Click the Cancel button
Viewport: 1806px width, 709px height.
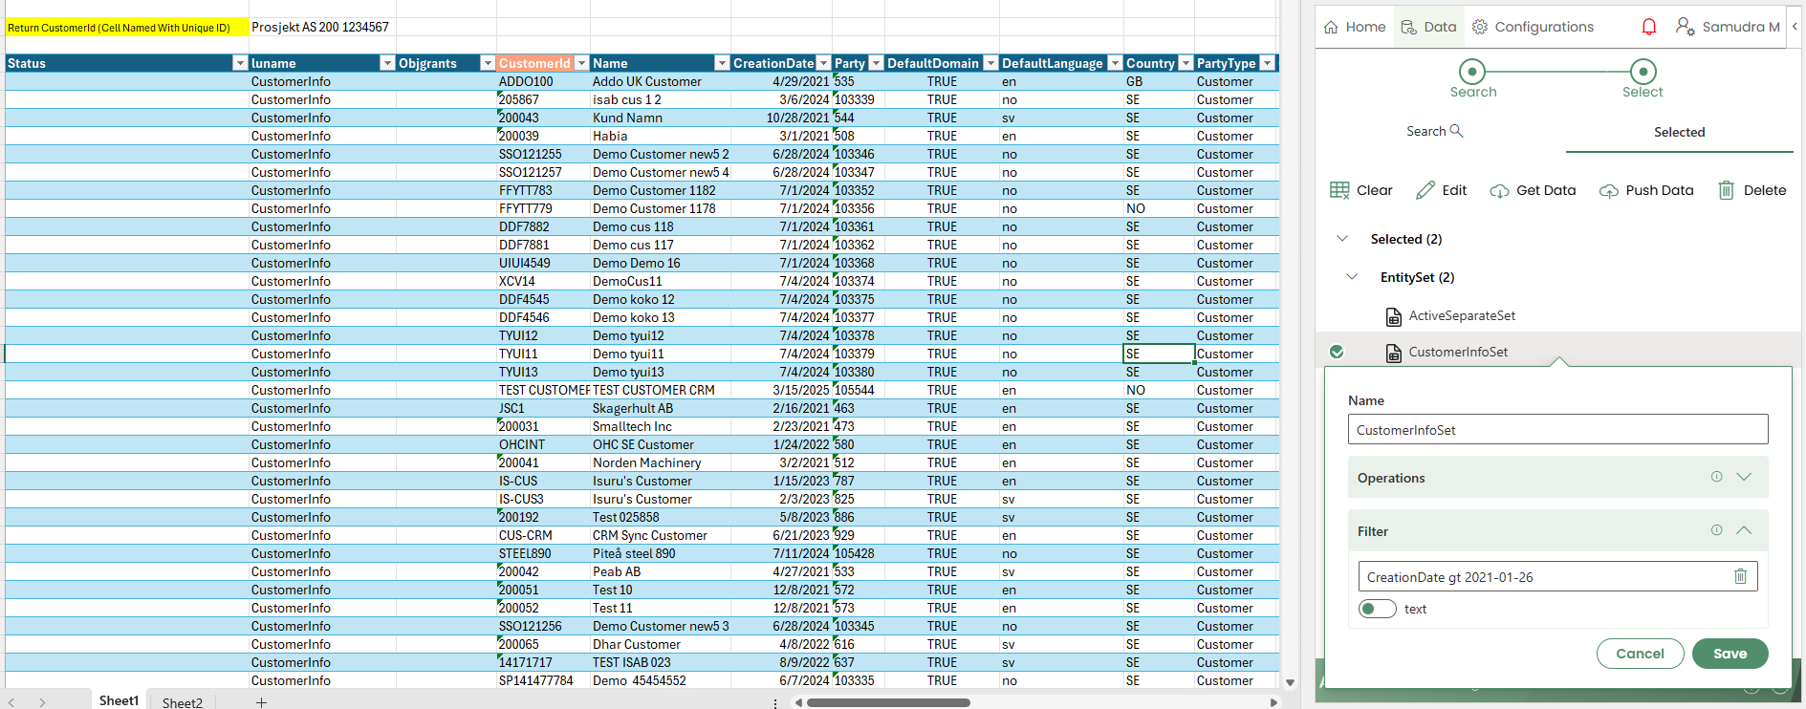pyautogui.click(x=1640, y=654)
